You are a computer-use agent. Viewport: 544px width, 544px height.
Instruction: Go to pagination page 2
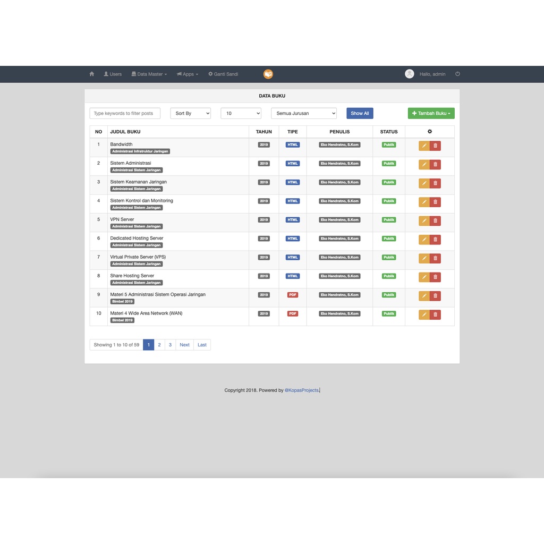159,345
